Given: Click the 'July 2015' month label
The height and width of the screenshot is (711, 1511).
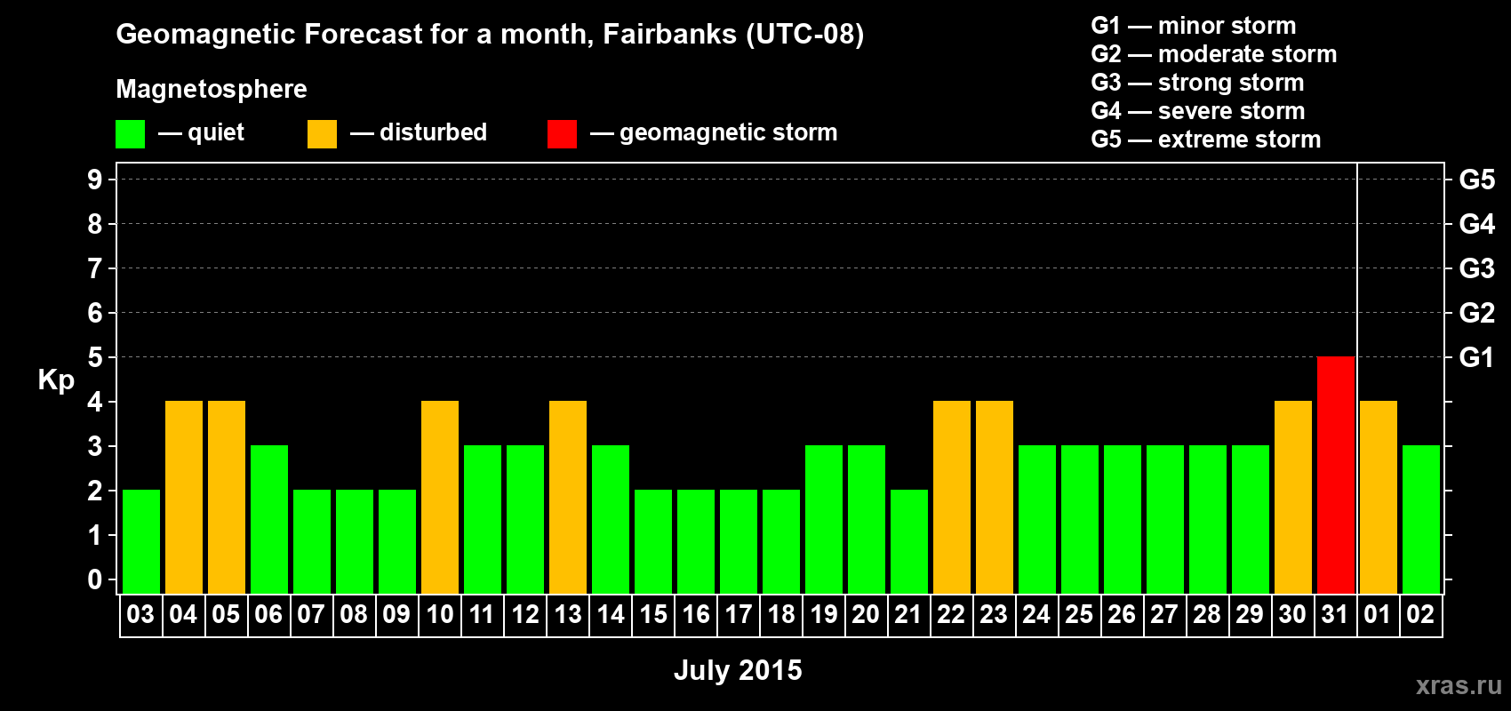Looking at the screenshot, I should pos(738,670).
